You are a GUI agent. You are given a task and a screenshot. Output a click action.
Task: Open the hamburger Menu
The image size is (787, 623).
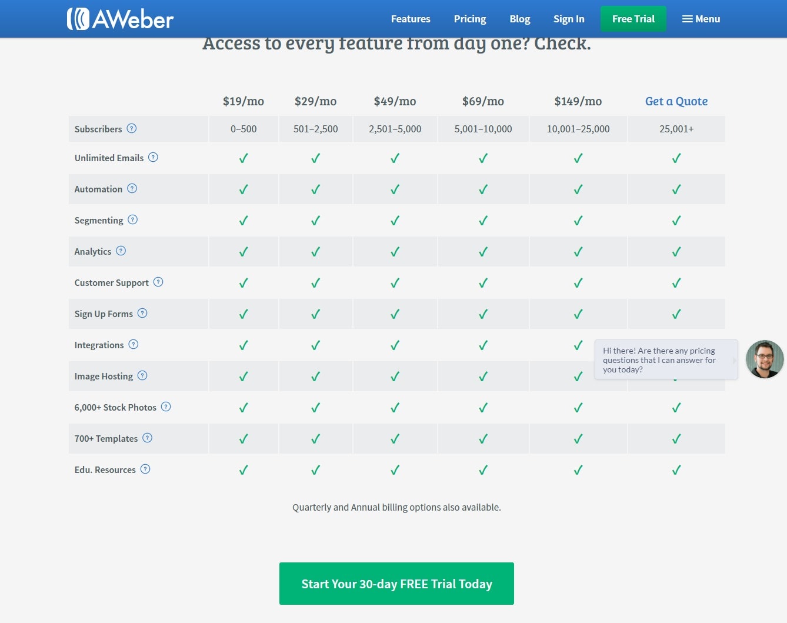coord(701,19)
